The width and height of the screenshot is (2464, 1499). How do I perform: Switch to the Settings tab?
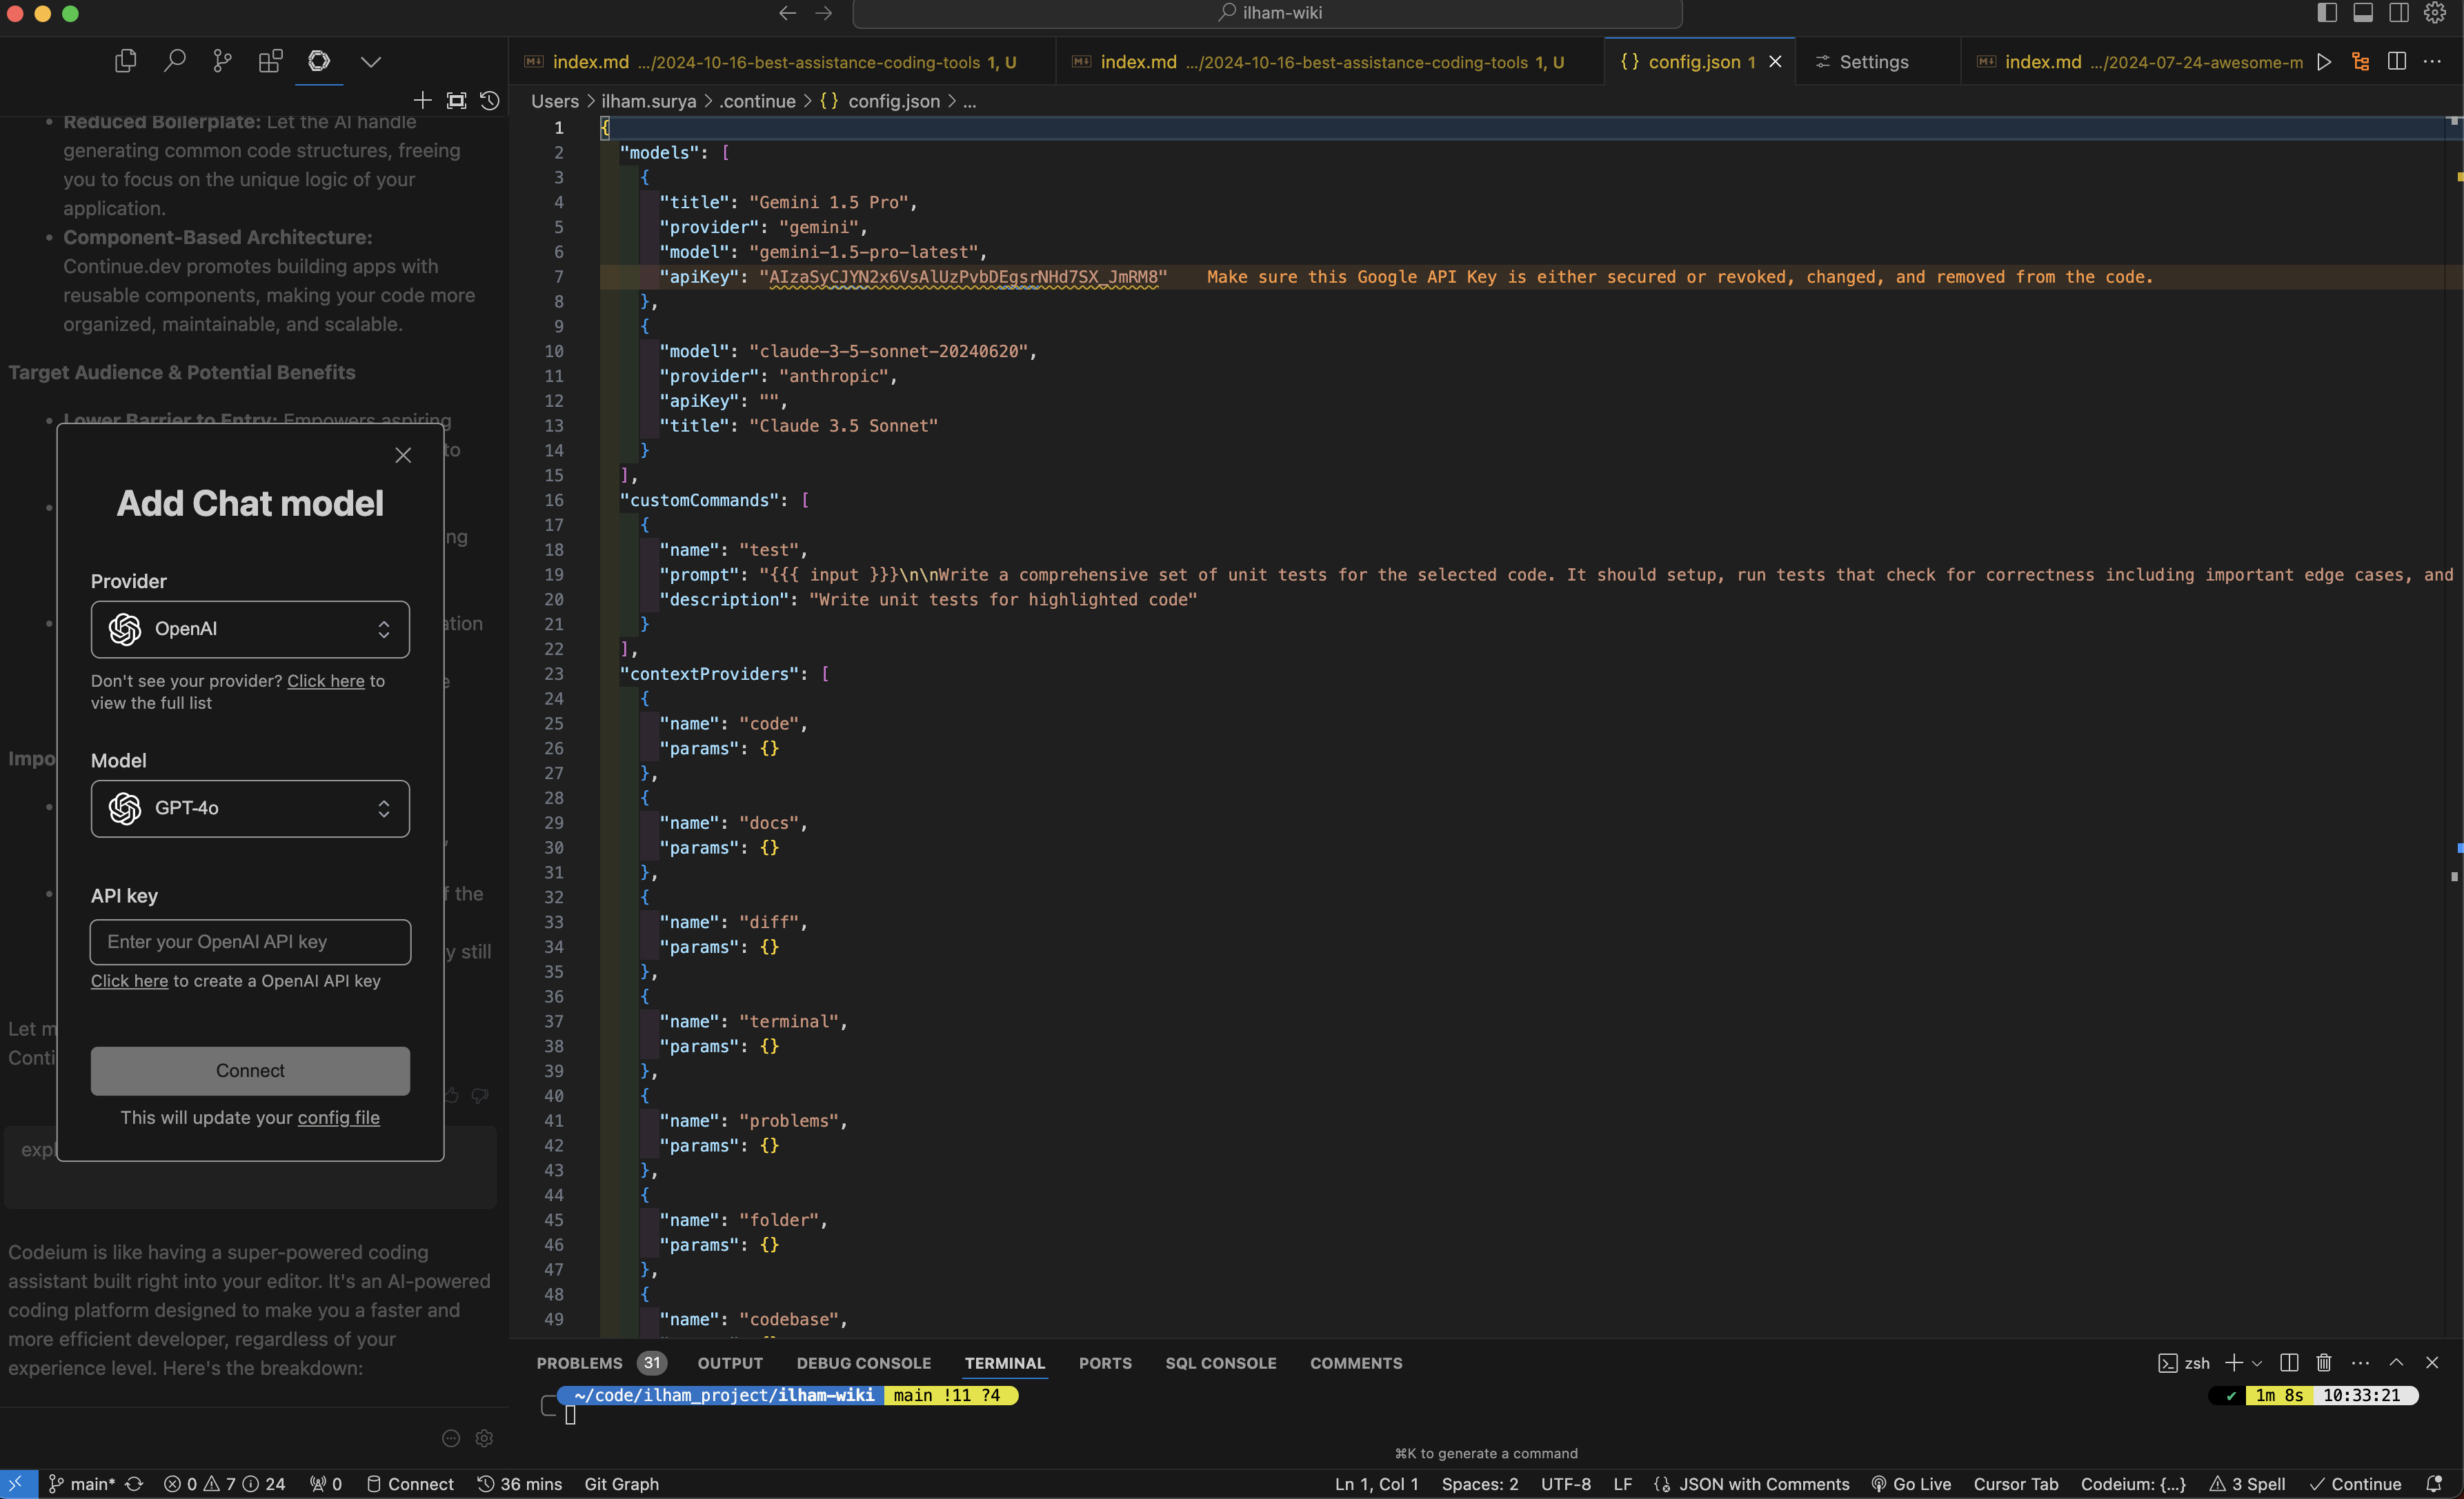pos(1874,62)
